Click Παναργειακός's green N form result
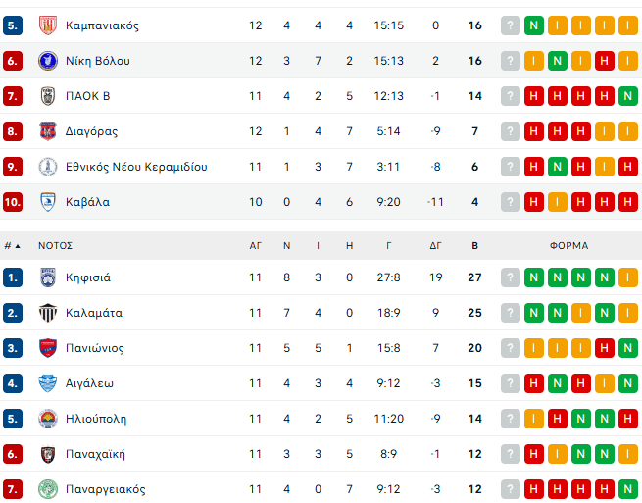The height and width of the screenshot is (503, 642). pyautogui.click(x=627, y=489)
